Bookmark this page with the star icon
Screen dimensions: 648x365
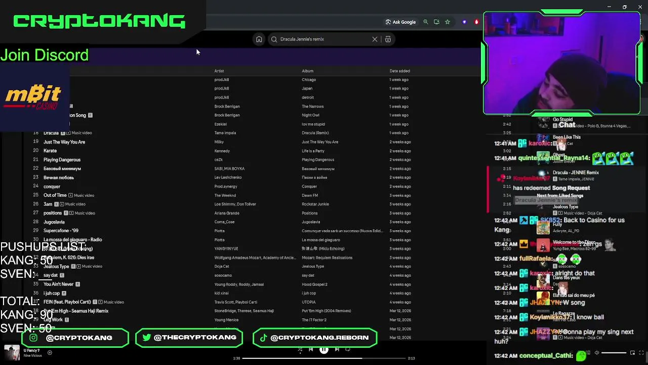coord(448,22)
